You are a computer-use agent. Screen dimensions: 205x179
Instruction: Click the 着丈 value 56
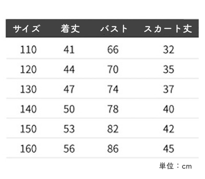pos(69,149)
